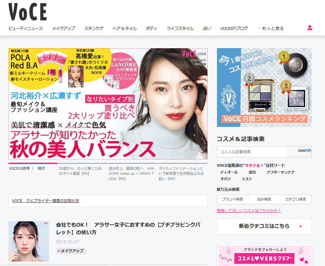This screenshot has width=325, height=266.
Task: Open 悩み検索 filter
Action: coord(264,199)
